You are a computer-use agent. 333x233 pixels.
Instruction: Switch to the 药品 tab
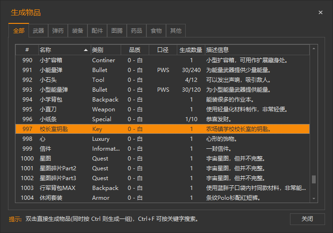(x=137, y=31)
